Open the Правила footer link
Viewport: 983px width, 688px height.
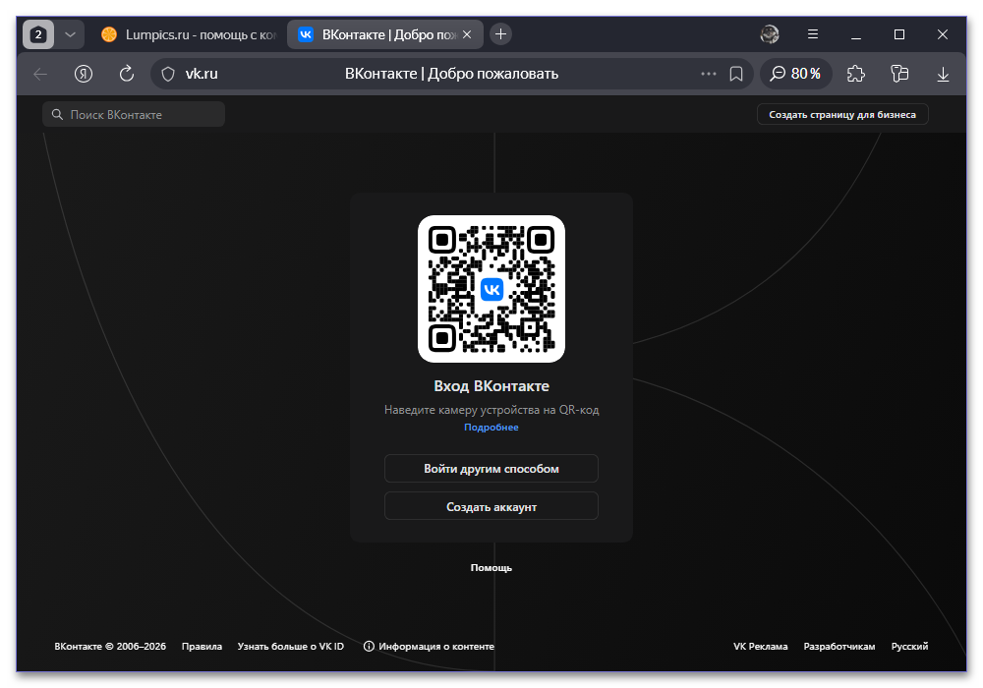click(202, 646)
